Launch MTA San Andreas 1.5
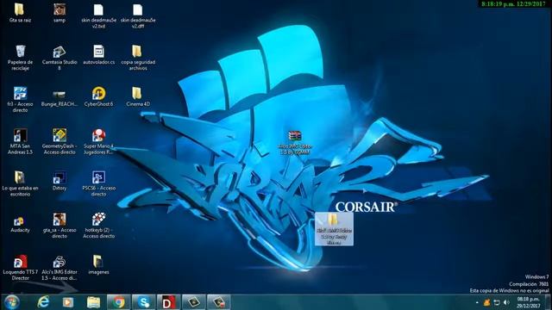Screen dimensions: 552x310 [x=20, y=141]
